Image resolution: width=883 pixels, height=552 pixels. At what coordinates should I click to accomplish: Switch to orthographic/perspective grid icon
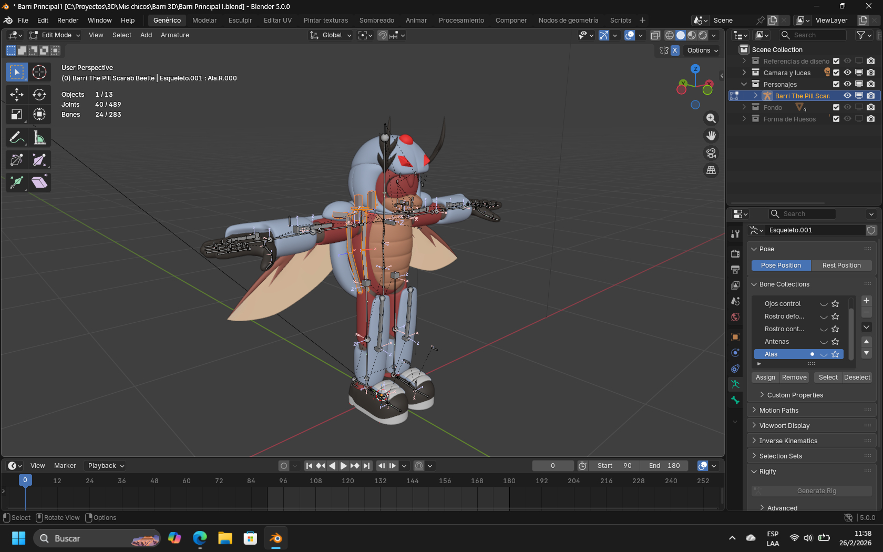[711, 170]
